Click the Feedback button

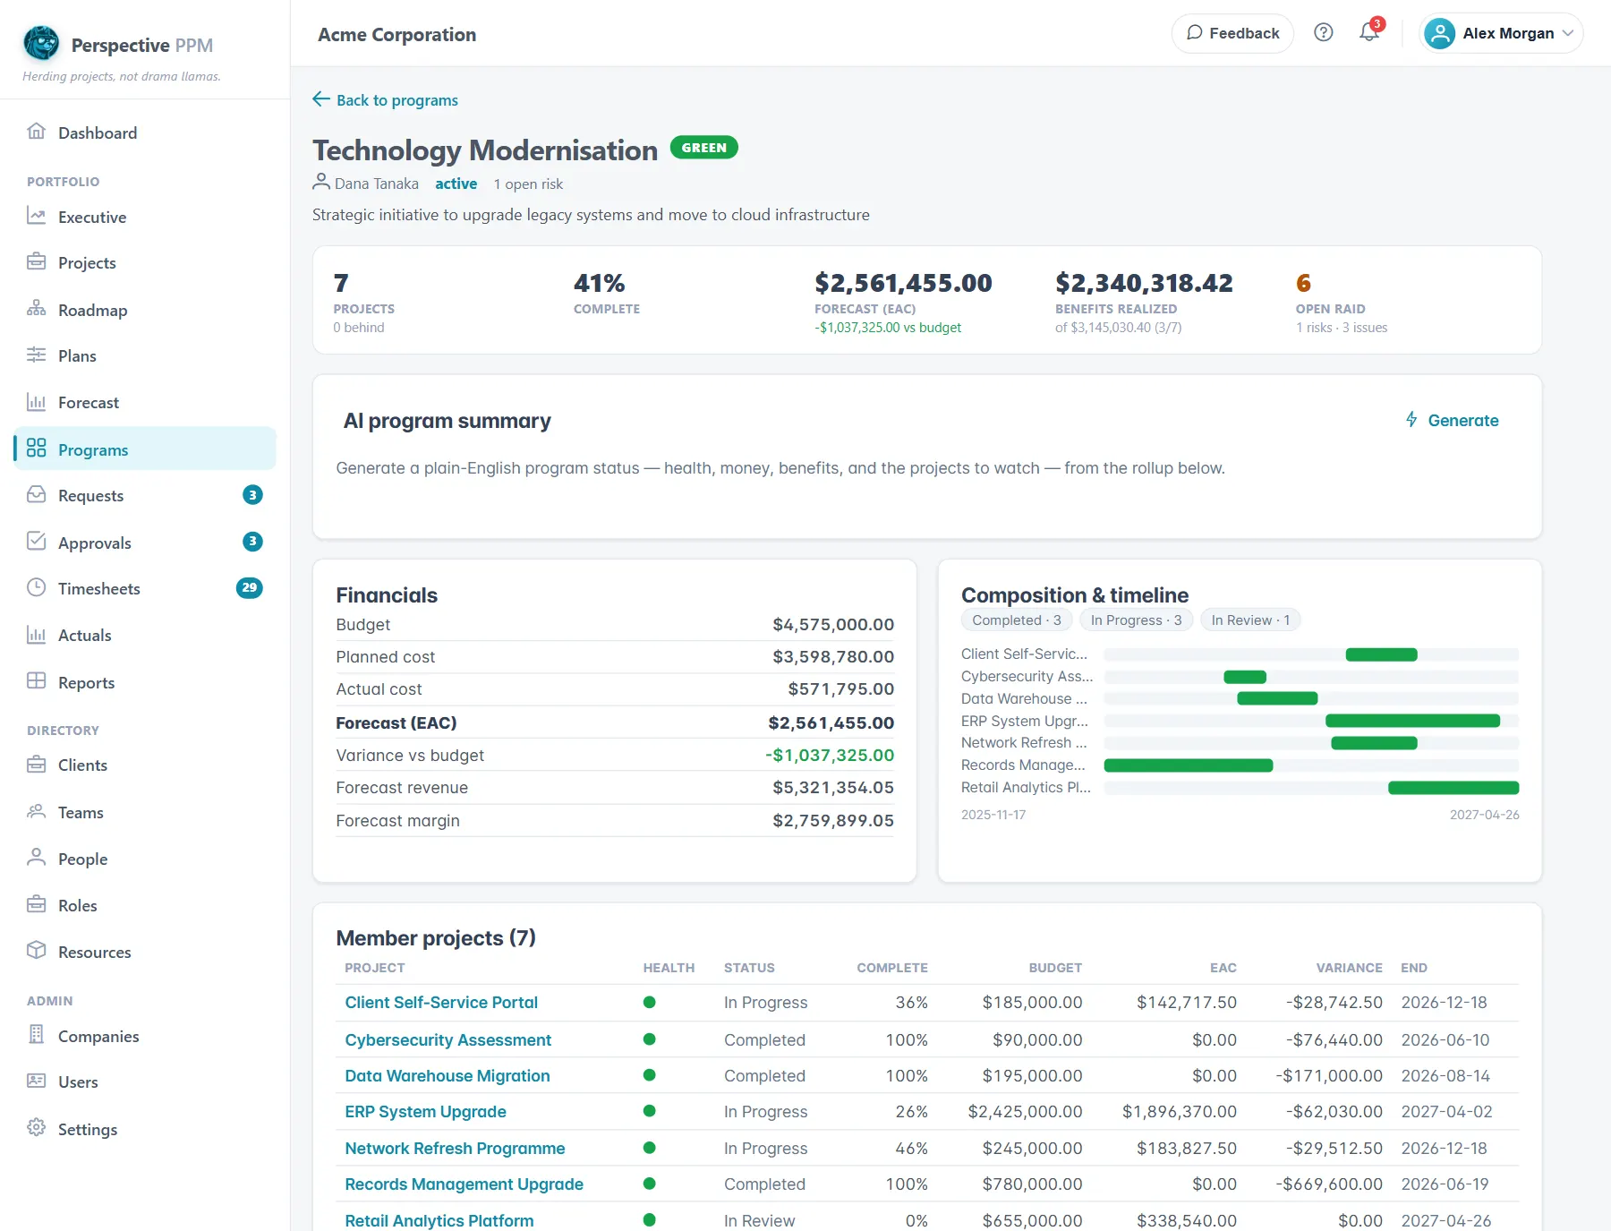pyautogui.click(x=1232, y=33)
